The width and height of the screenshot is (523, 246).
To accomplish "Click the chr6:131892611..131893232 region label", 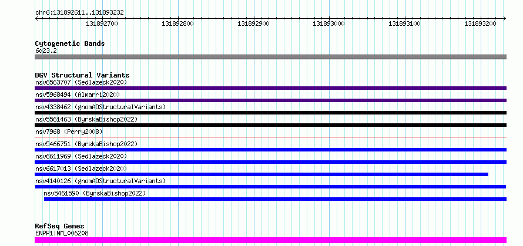I will [79, 13].
